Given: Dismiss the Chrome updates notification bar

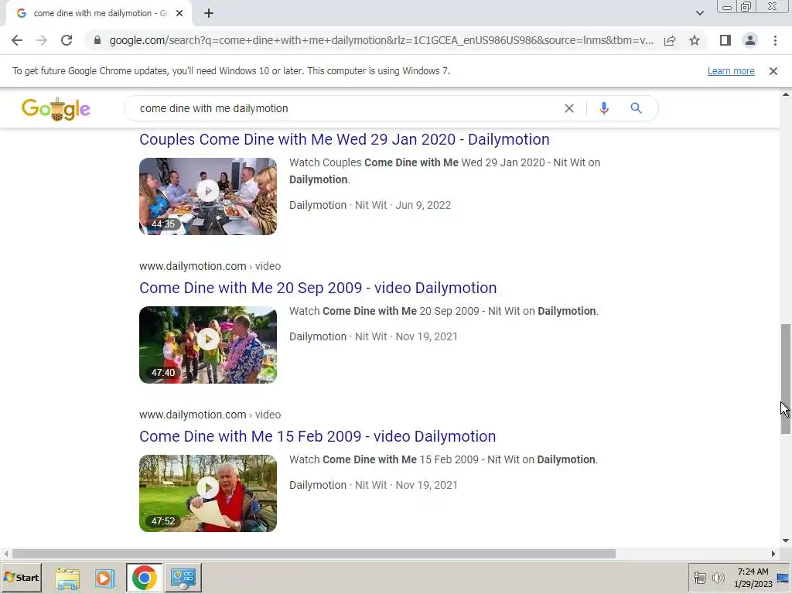Looking at the screenshot, I should pos(773,71).
